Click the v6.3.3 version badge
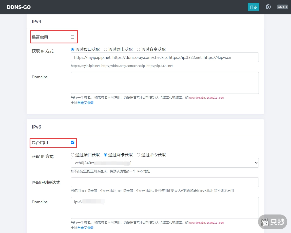The height and width of the screenshot is (233, 291). point(282,7)
